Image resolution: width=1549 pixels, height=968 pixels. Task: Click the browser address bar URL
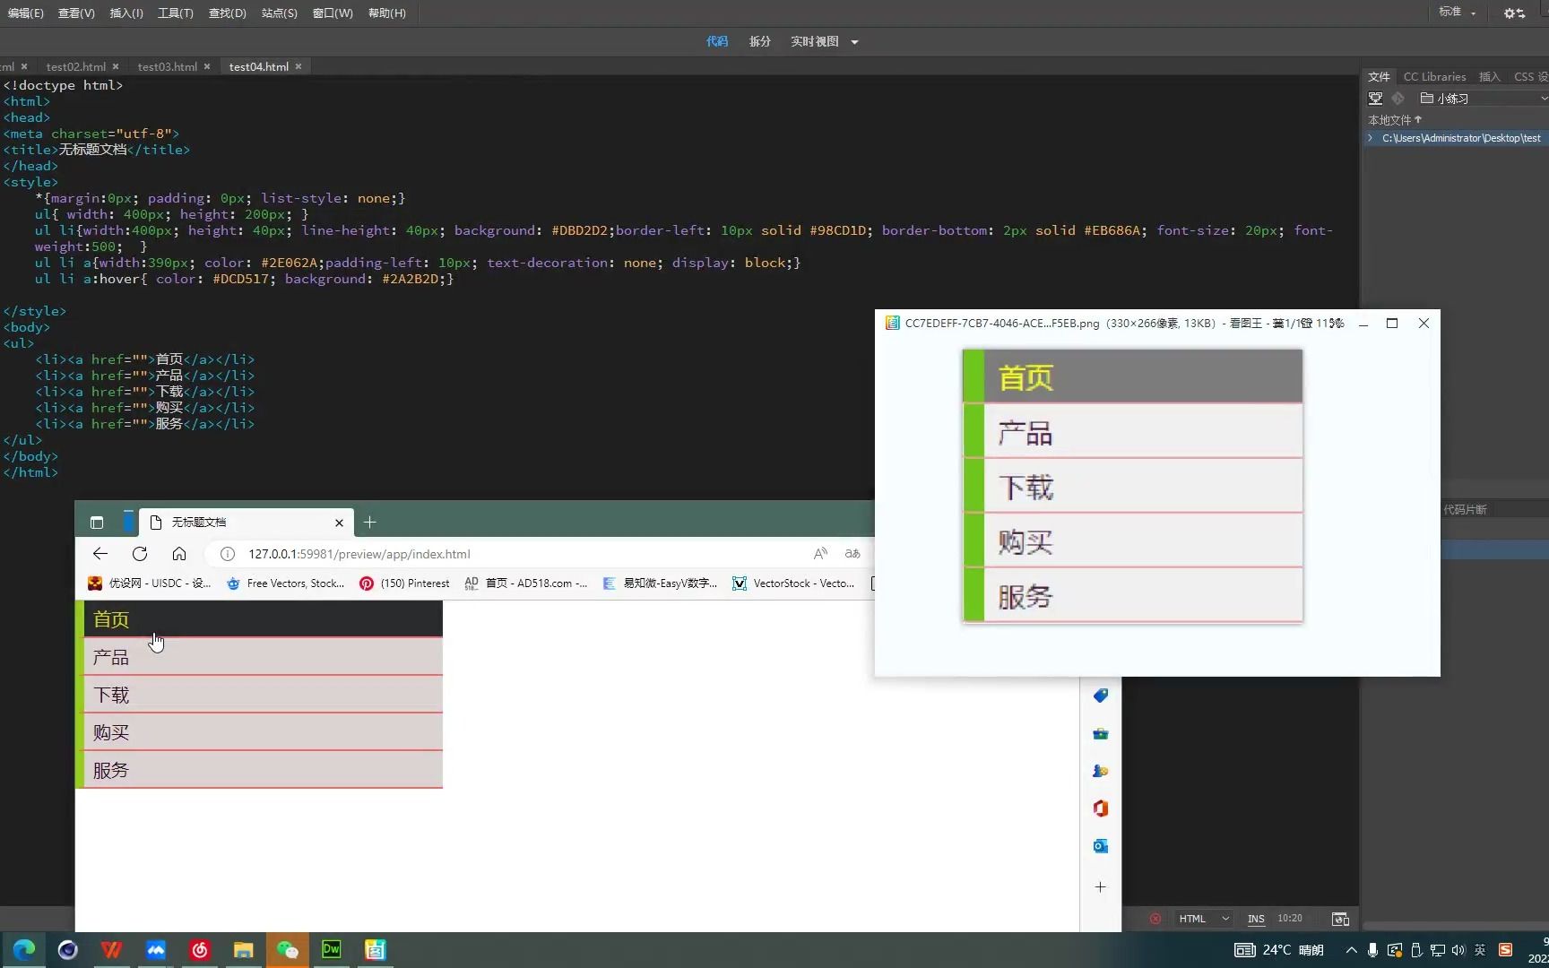(x=359, y=554)
